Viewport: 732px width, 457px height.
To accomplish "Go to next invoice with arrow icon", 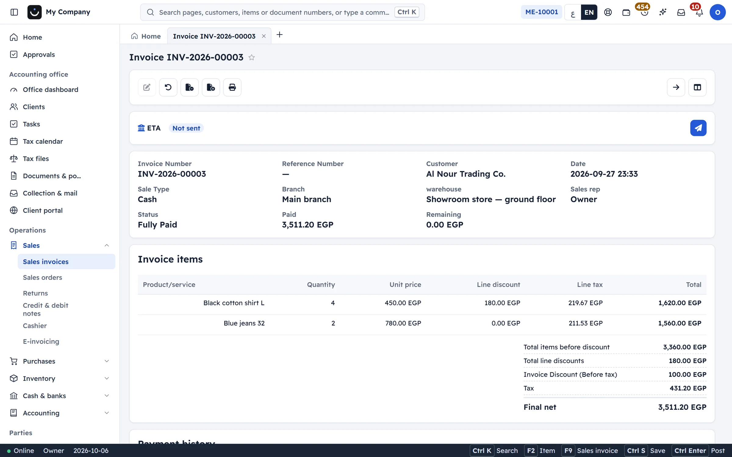I will click(x=676, y=87).
